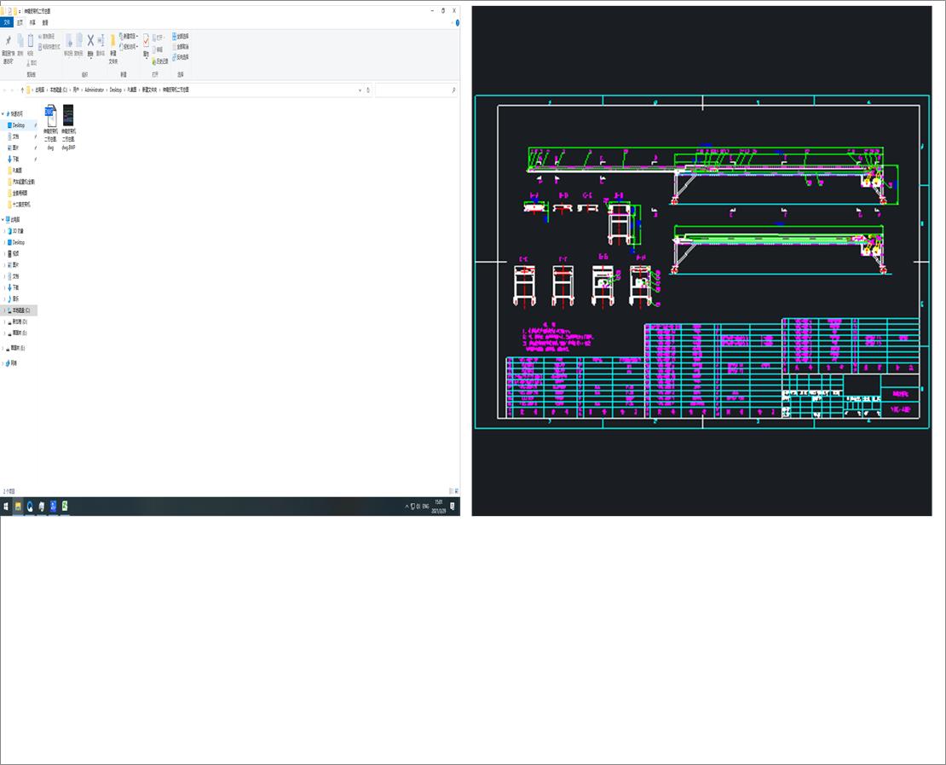This screenshot has height=765, width=946.
Task: Collapse the This PC tree section
Action: pyautogui.click(x=3, y=220)
